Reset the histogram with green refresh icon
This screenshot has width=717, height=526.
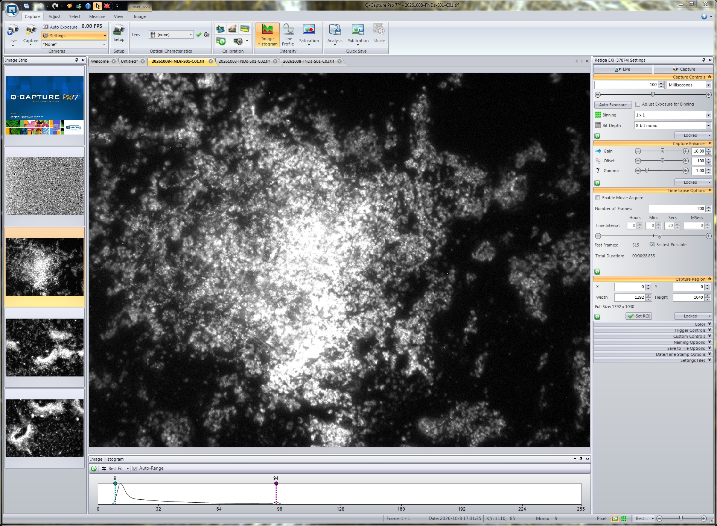point(94,469)
